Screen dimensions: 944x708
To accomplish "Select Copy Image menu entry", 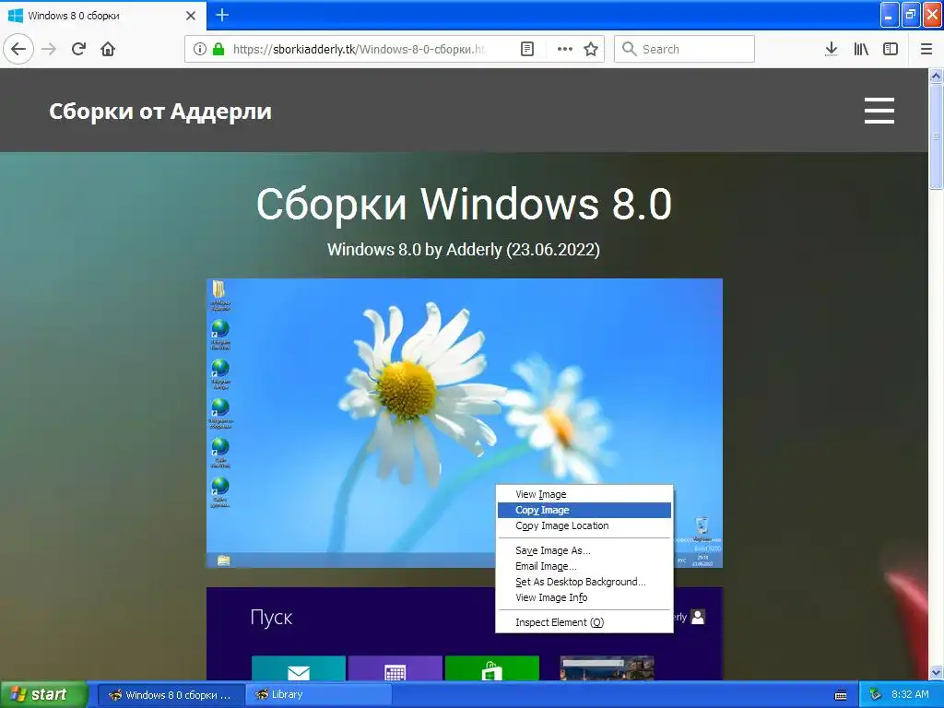I will pos(584,510).
